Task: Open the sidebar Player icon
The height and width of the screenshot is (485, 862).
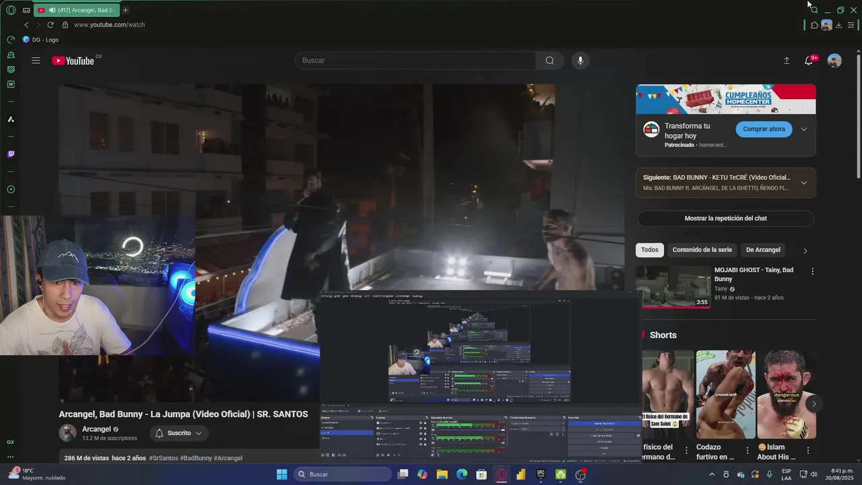Action: [11, 189]
